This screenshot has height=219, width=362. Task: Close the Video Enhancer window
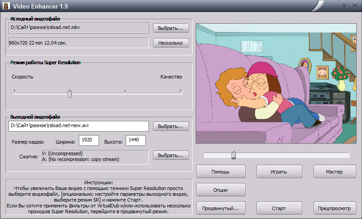pos(355,6)
